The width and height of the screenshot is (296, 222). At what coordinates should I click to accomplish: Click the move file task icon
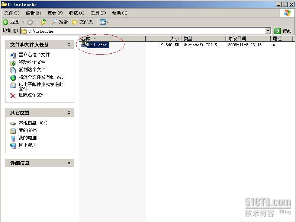[x=13, y=63]
